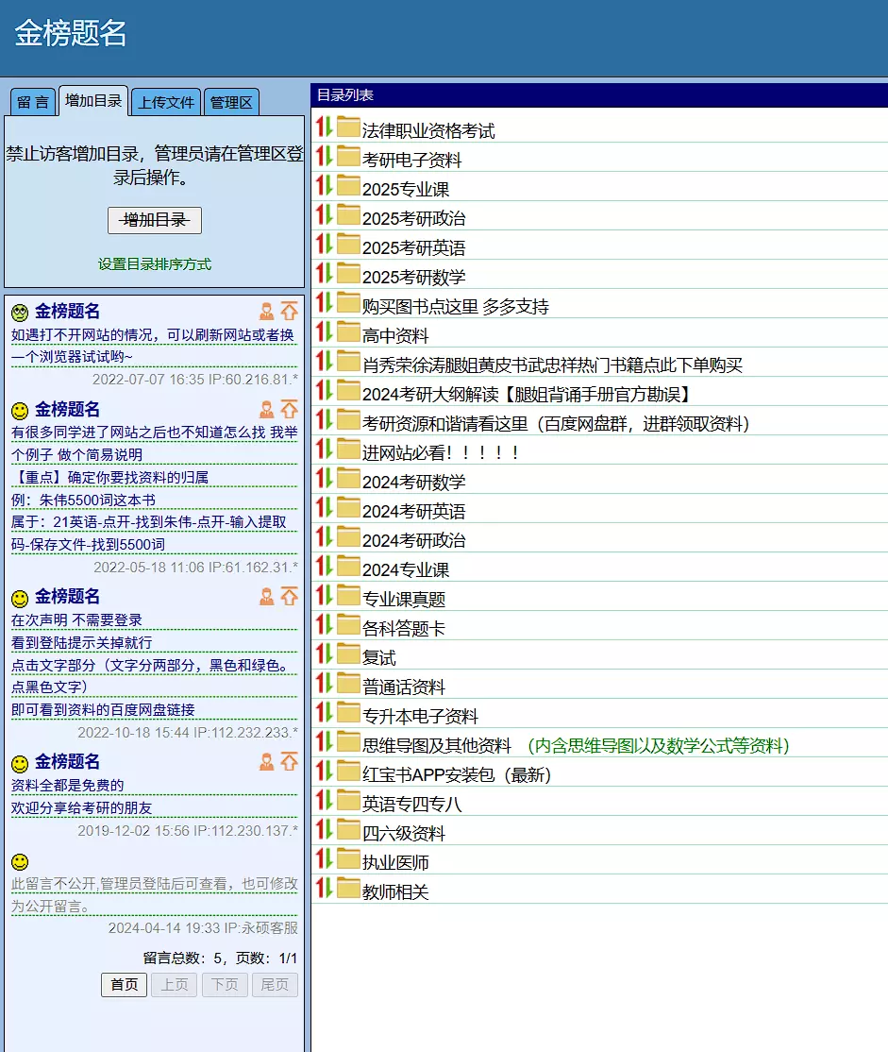888x1052 pixels.
Task: Click the folder icon beside 四六级资料
Action: point(348,830)
